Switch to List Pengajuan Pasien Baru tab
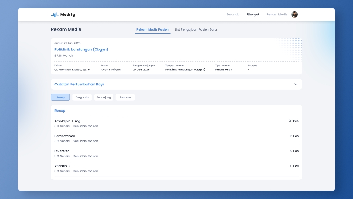Image resolution: width=353 pixels, height=199 pixels. pyautogui.click(x=196, y=29)
